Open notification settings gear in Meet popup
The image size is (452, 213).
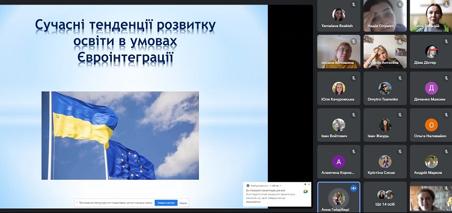pyautogui.click(x=305, y=184)
